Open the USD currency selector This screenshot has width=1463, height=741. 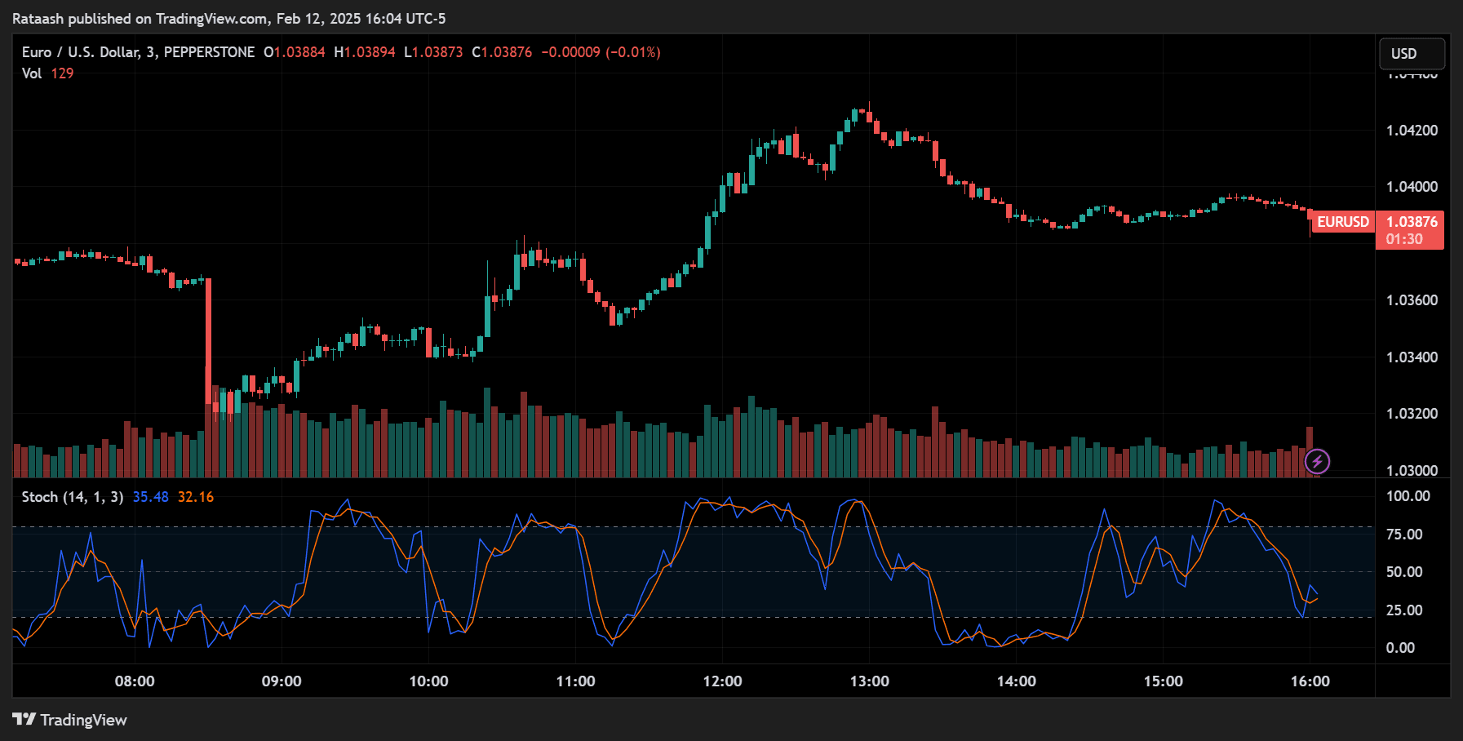1412,53
